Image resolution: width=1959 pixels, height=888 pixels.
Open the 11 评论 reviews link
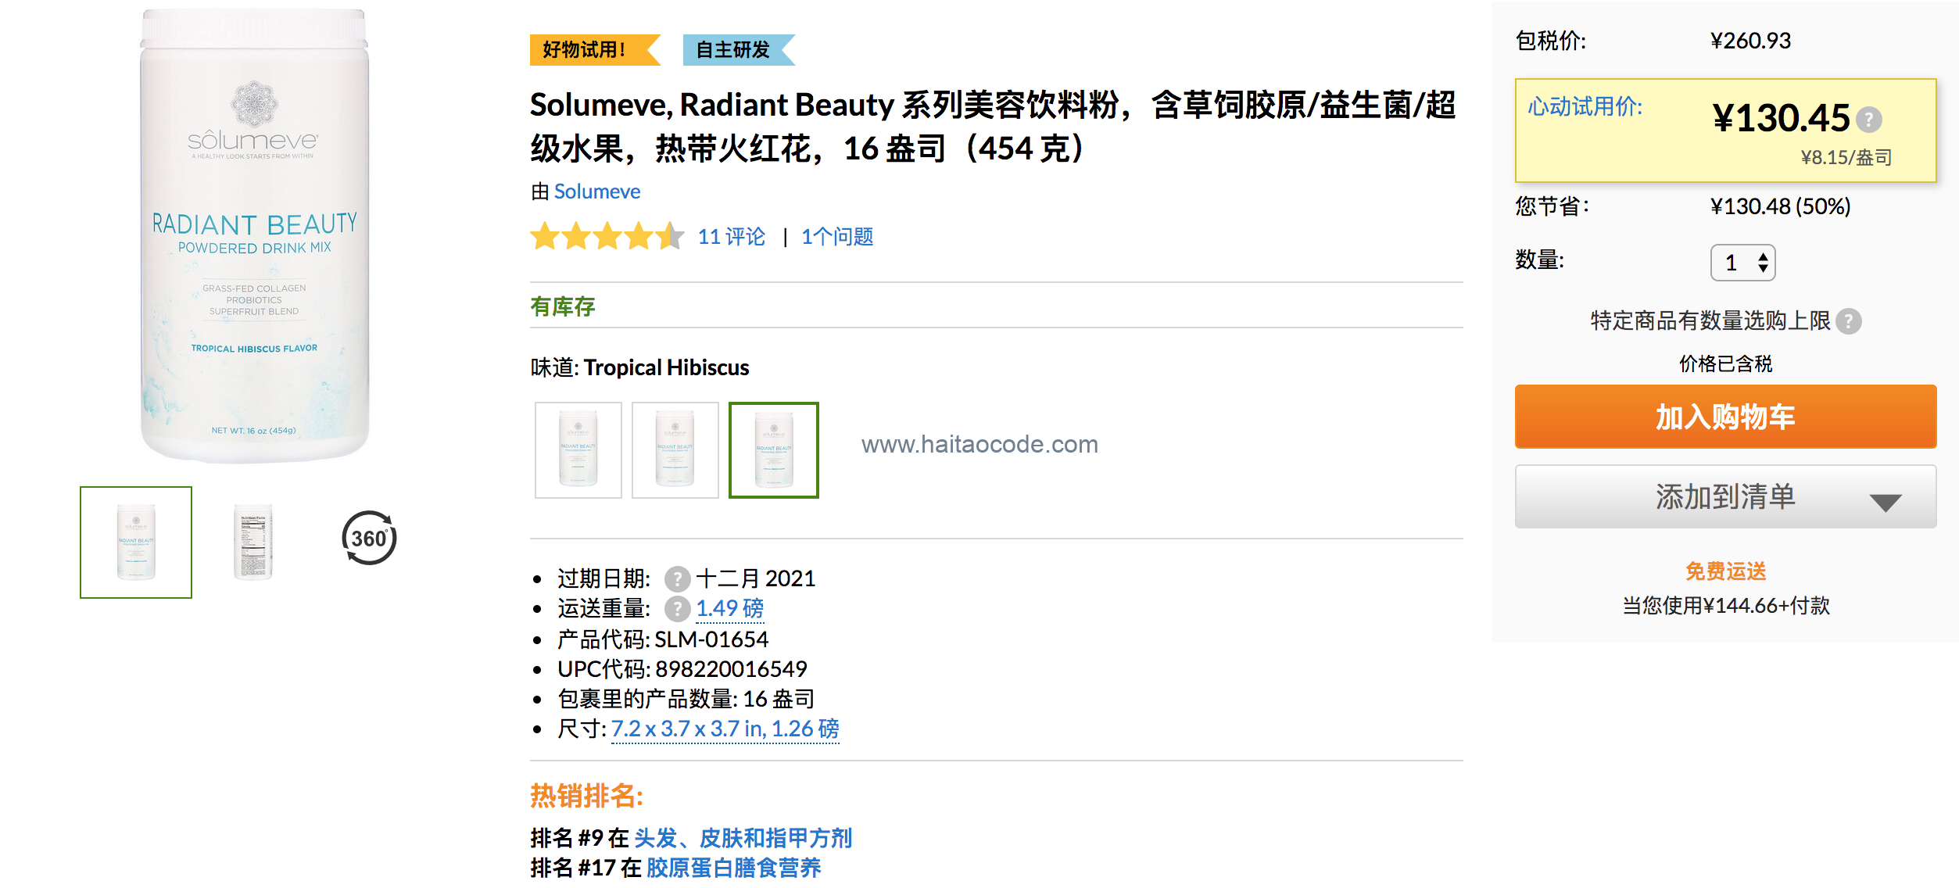(732, 237)
